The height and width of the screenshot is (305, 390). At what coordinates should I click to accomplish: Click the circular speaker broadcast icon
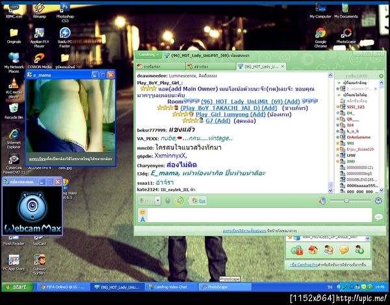pos(179,200)
